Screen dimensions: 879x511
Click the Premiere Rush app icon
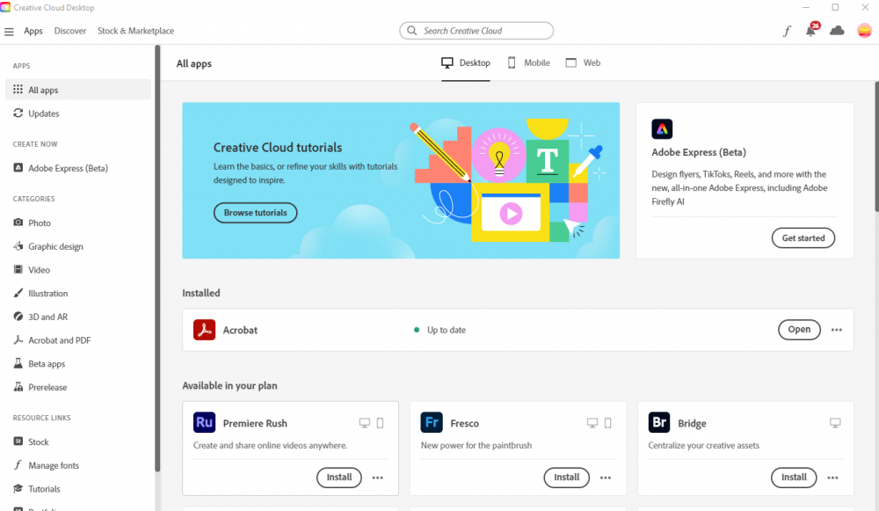tap(204, 422)
